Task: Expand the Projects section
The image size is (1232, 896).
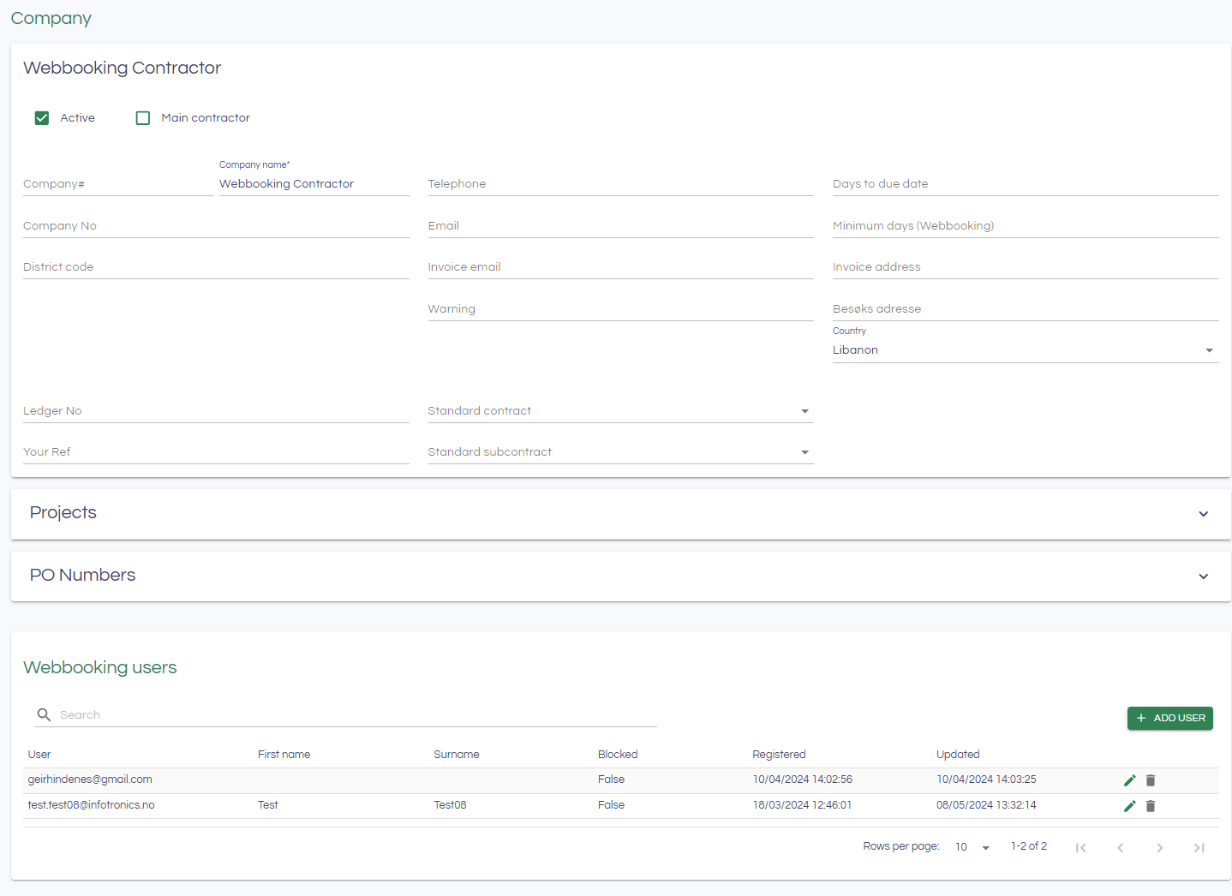Action: point(1203,514)
